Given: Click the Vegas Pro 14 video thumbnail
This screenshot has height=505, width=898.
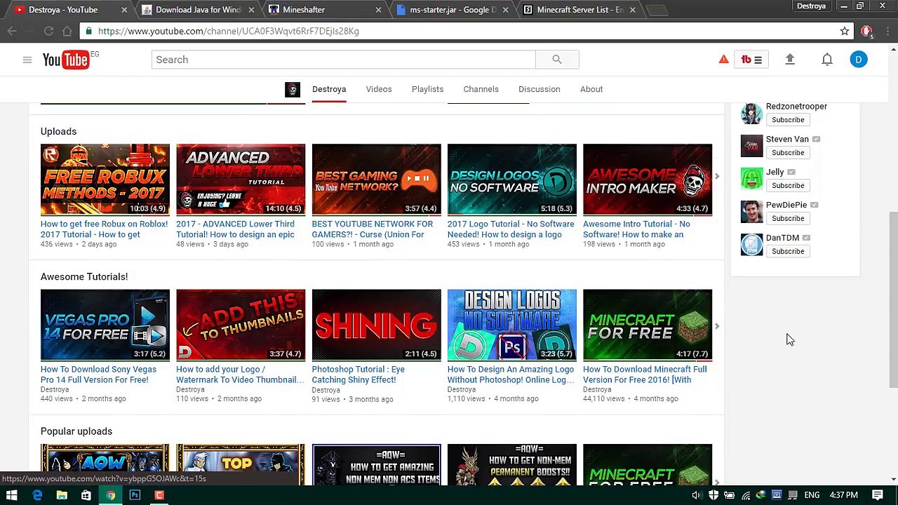Looking at the screenshot, I should point(105,325).
